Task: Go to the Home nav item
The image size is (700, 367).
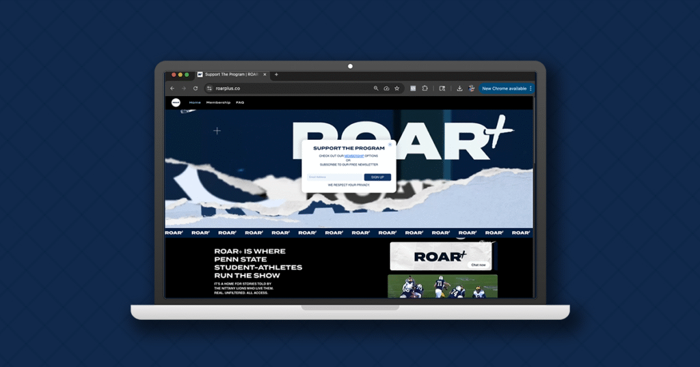Action: pos(195,102)
